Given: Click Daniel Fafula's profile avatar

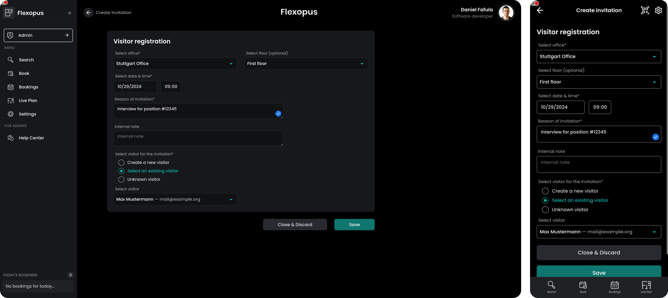Looking at the screenshot, I should tap(506, 13).
